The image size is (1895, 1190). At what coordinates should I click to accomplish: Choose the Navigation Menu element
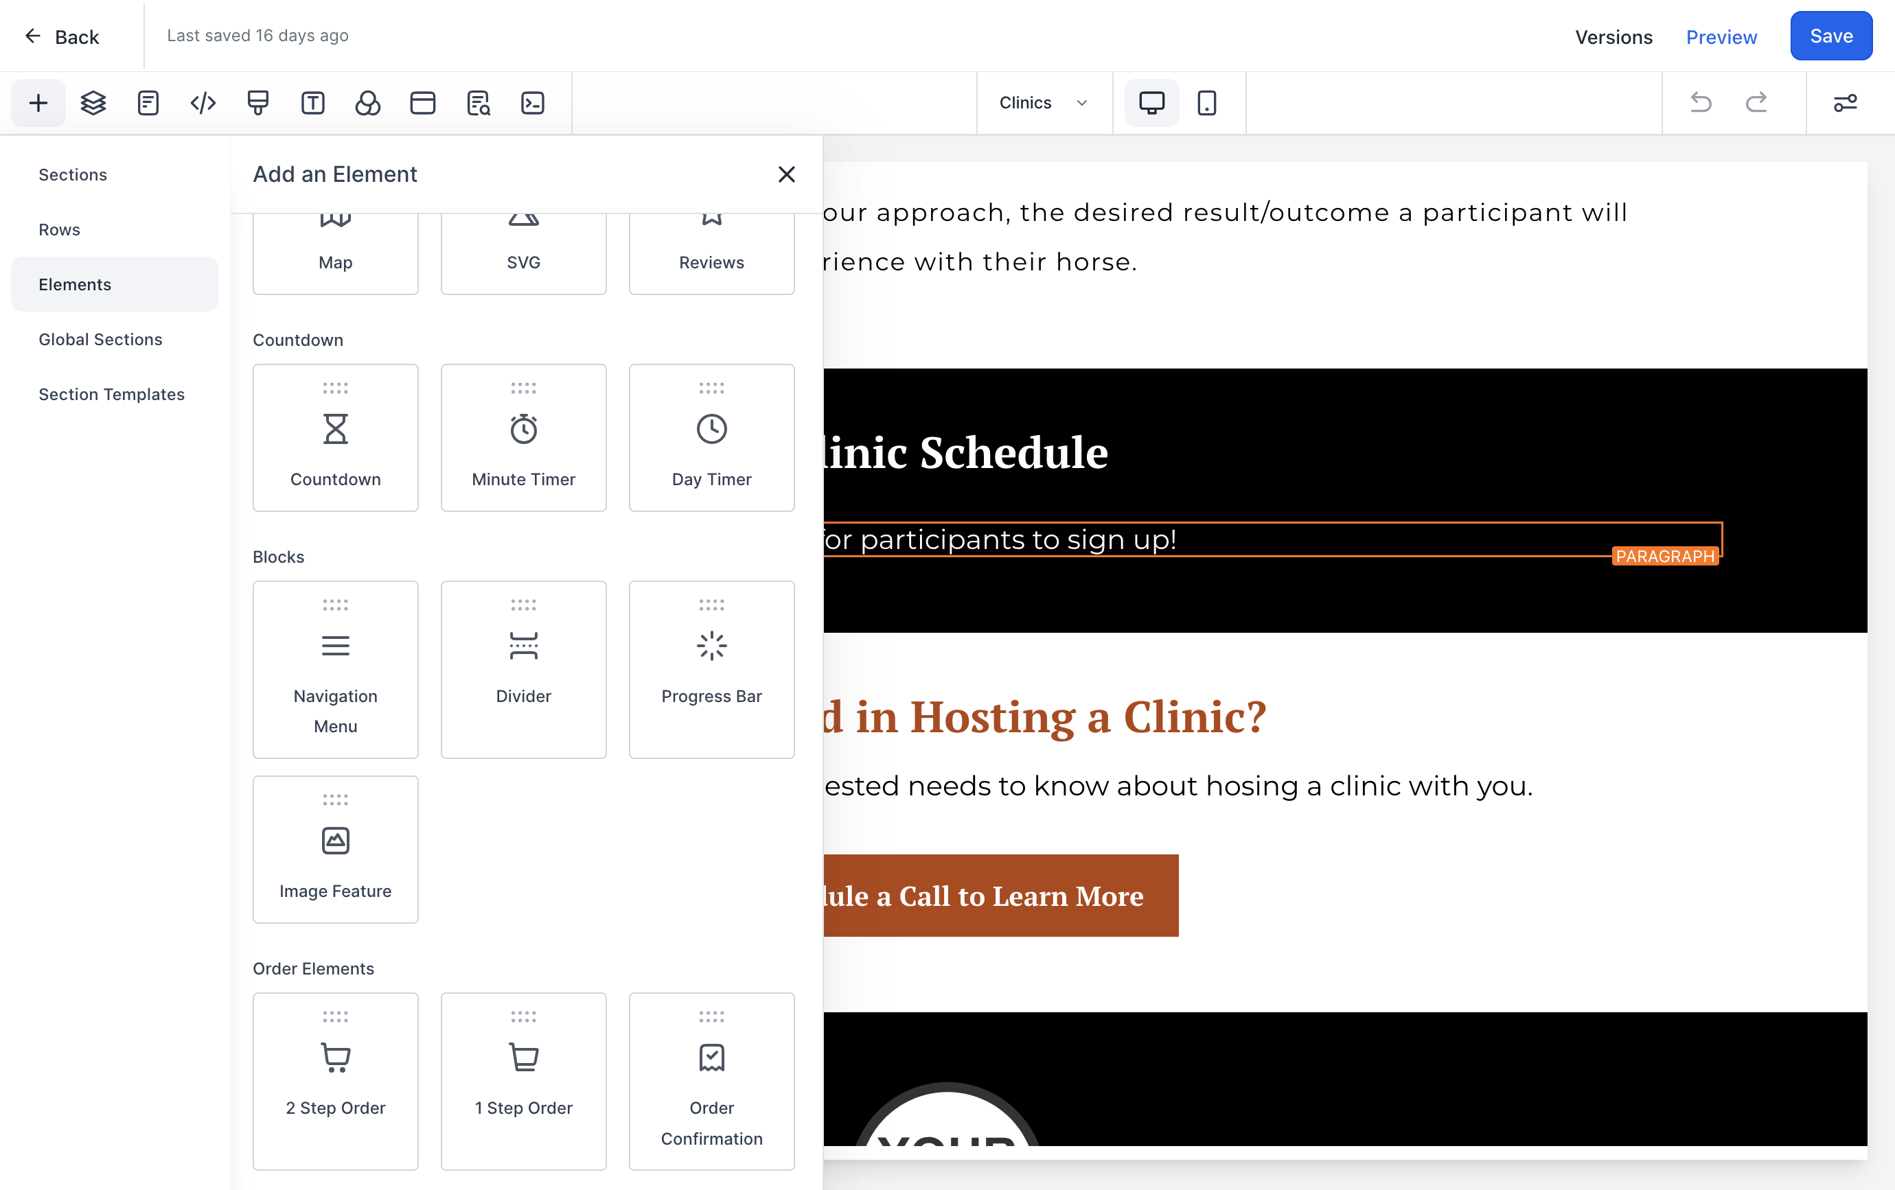tap(335, 669)
